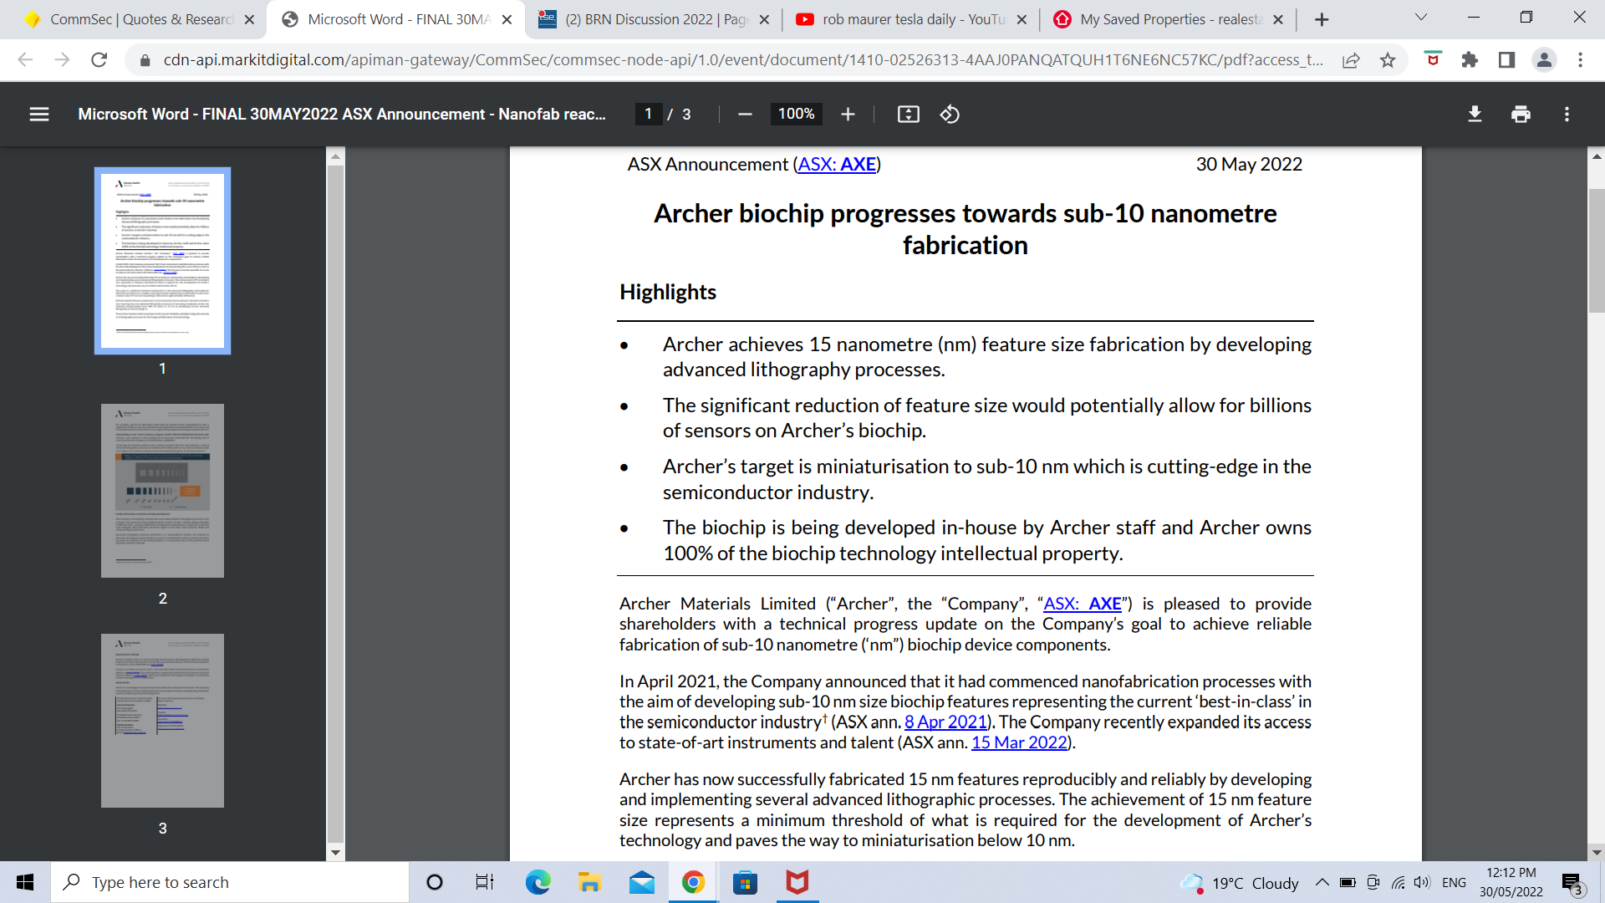Open Microsoft Store from taskbar
Screen dimensions: 1605x903
click(745, 882)
